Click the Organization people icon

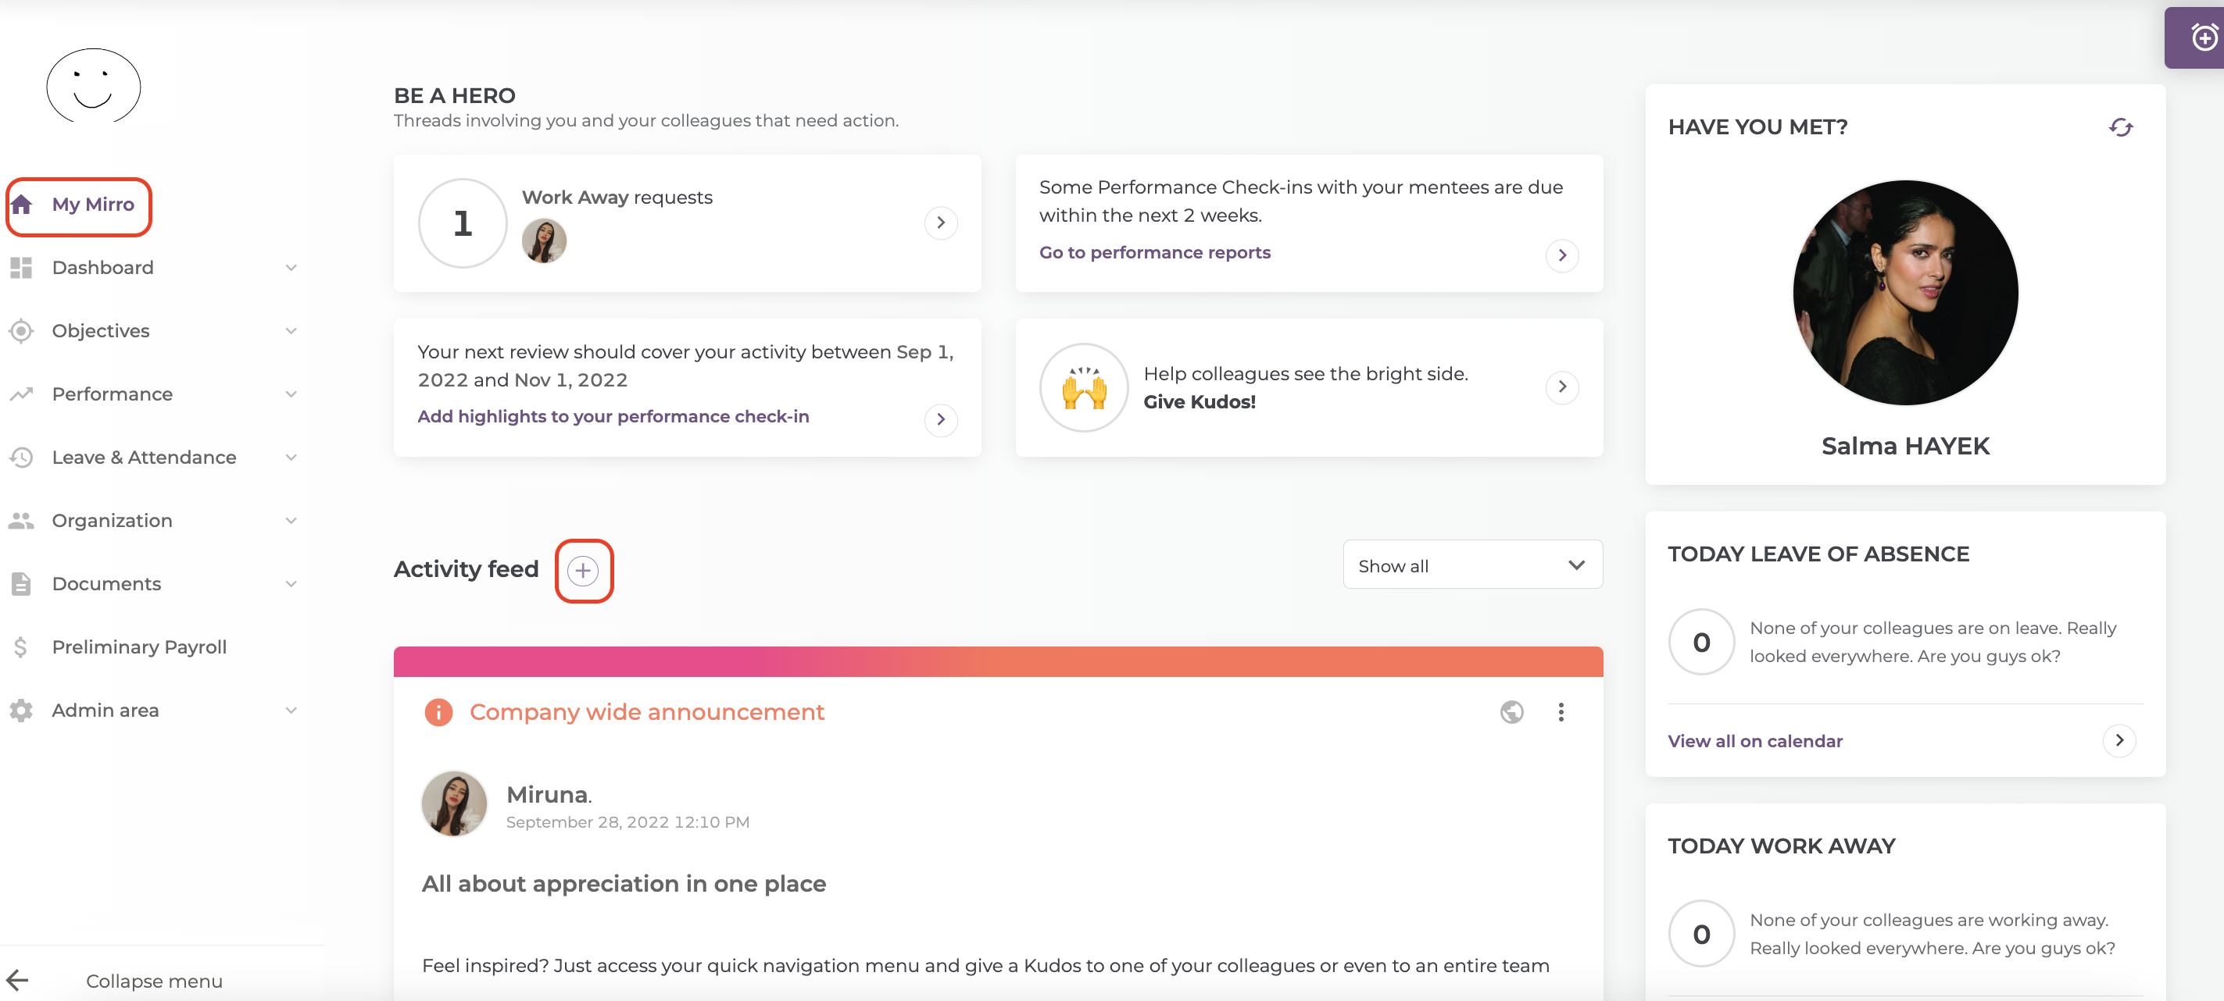click(x=22, y=520)
